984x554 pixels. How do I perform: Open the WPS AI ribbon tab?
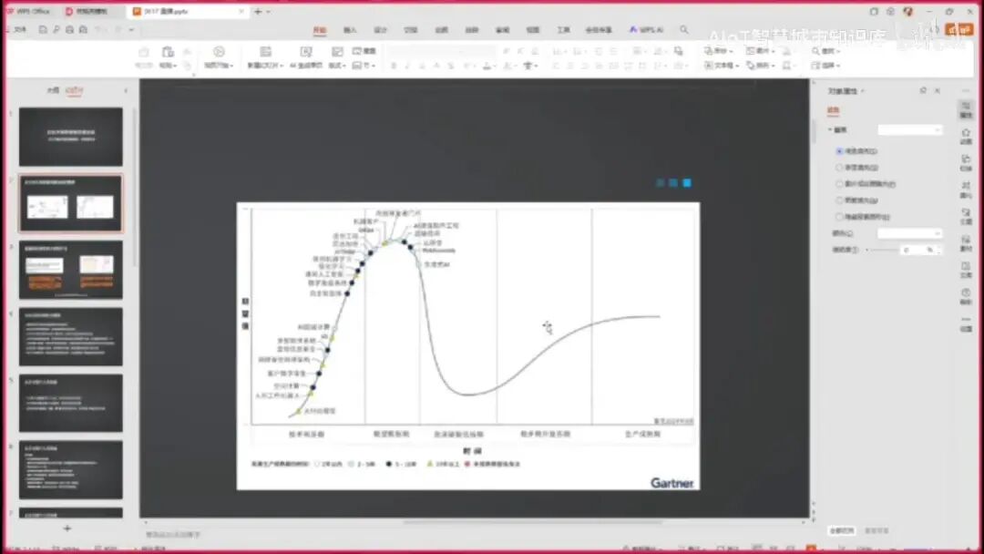coord(646,30)
